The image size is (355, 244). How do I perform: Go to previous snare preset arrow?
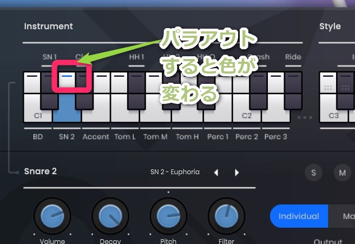point(216,173)
